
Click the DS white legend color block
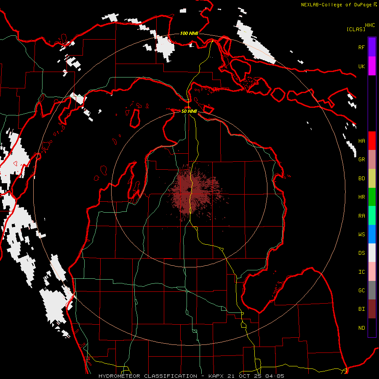pyautogui.click(x=372, y=253)
